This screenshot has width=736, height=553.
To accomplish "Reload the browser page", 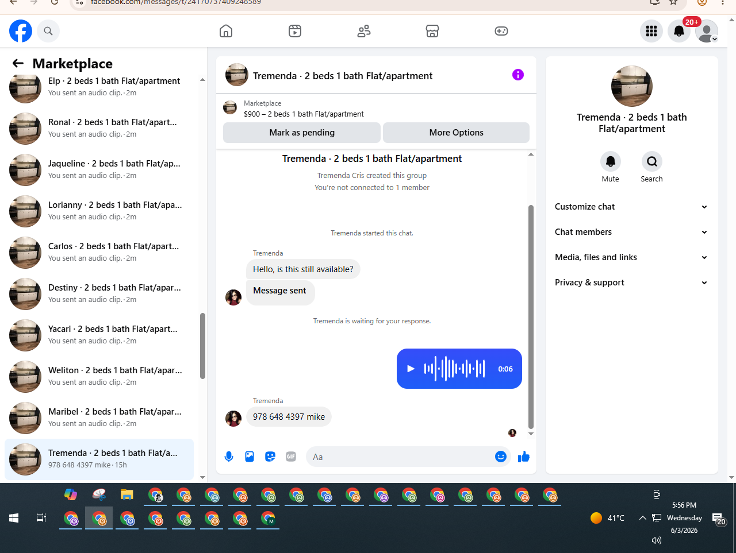I will (x=55, y=2).
